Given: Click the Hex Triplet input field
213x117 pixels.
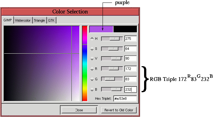Looking at the screenshot, I should click(125, 98).
